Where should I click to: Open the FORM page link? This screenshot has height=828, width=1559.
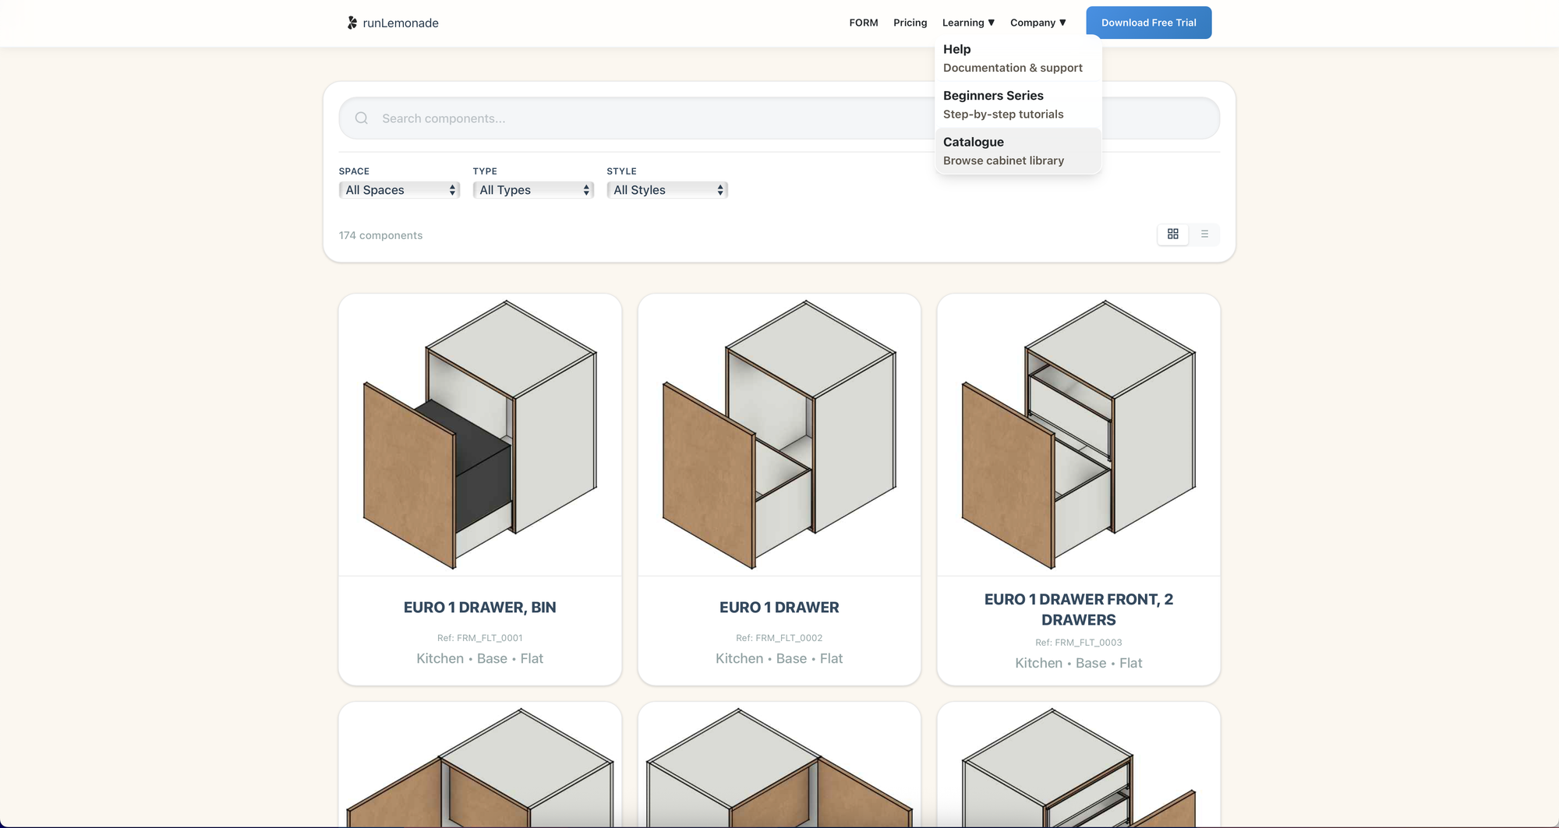pyautogui.click(x=863, y=23)
